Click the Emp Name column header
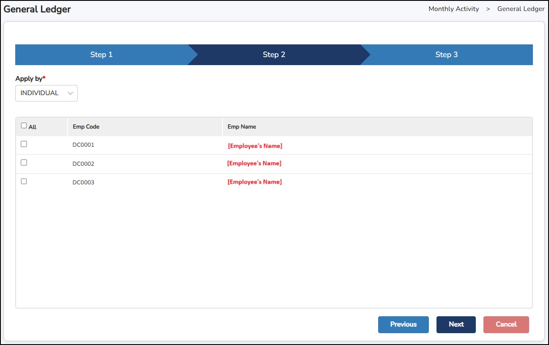The image size is (549, 345). (242, 127)
